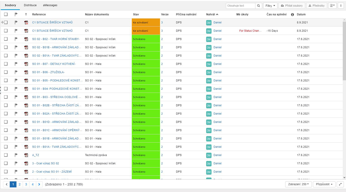Click DM avatar in SO 02 - B01B row
This screenshot has width=346, height=192.
pos(209,48)
